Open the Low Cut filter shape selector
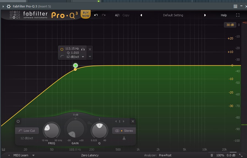 click(x=27, y=131)
